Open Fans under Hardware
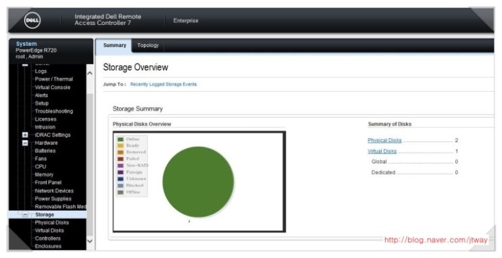Image resolution: width=502 pixels, height=258 pixels. pyautogui.click(x=41, y=159)
